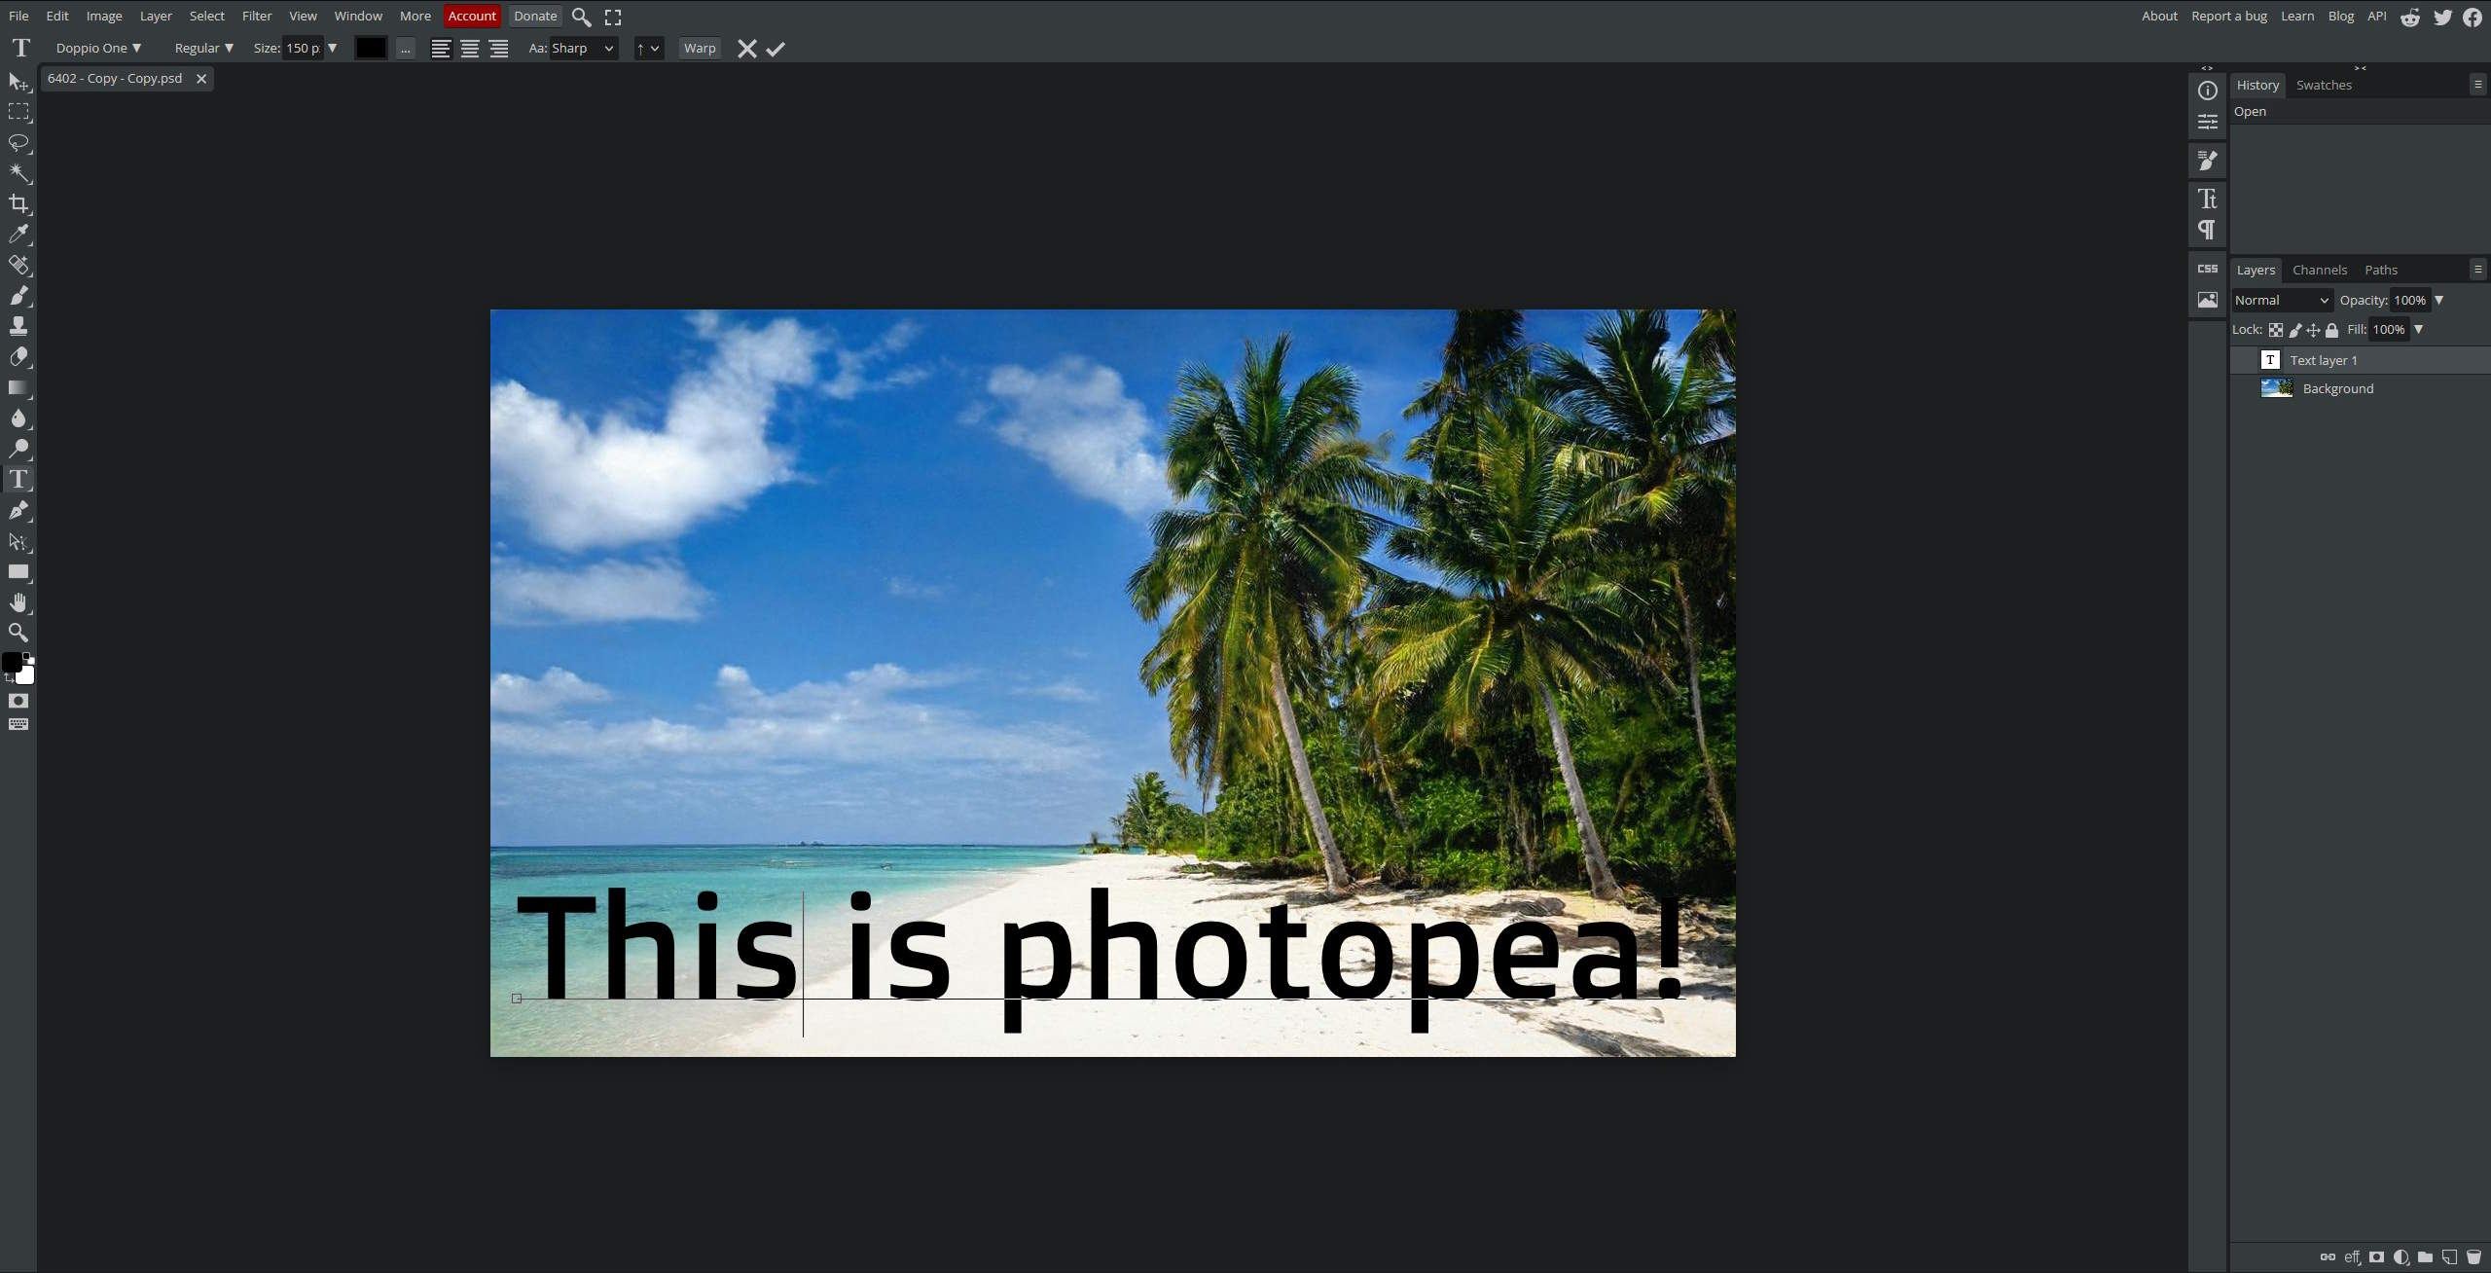Open the Paragraph panel icon
This screenshot has width=2491, height=1273.
pos(2208,230)
